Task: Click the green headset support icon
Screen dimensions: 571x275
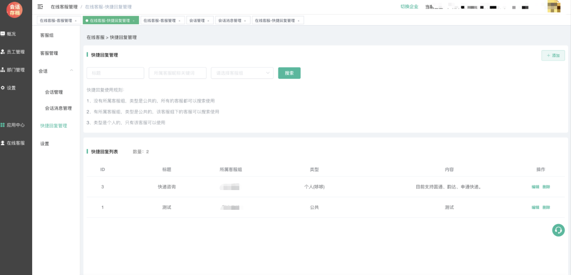Action: pyautogui.click(x=558, y=230)
